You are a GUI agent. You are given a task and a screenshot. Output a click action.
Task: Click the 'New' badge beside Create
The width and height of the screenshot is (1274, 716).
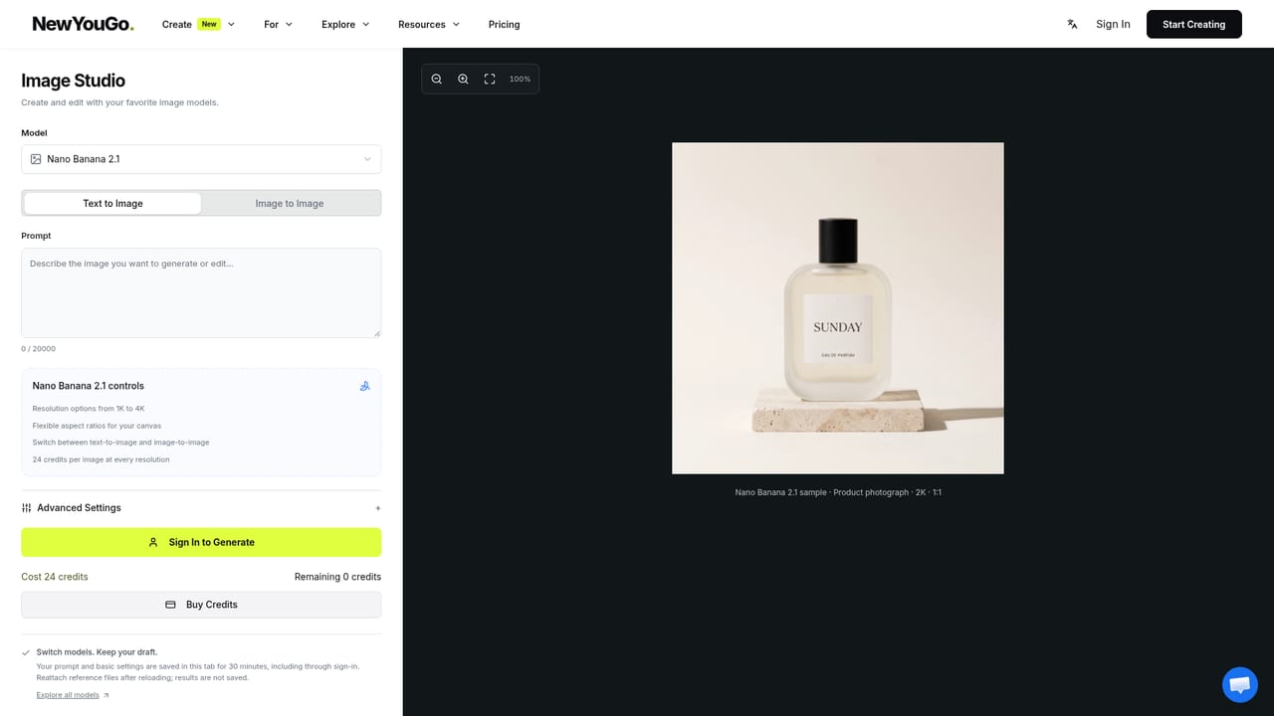click(208, 24)
